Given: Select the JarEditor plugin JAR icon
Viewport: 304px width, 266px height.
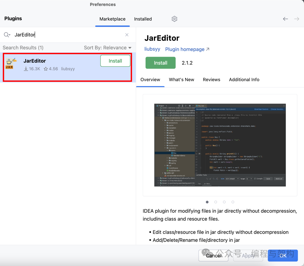Looking at the screenshot, I should [x=11, y=64].
